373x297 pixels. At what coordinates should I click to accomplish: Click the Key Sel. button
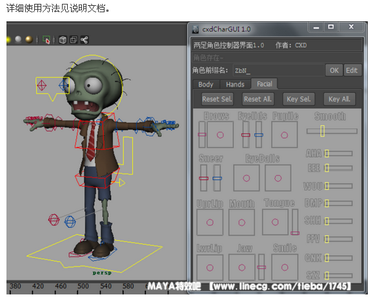pos(299,99)
